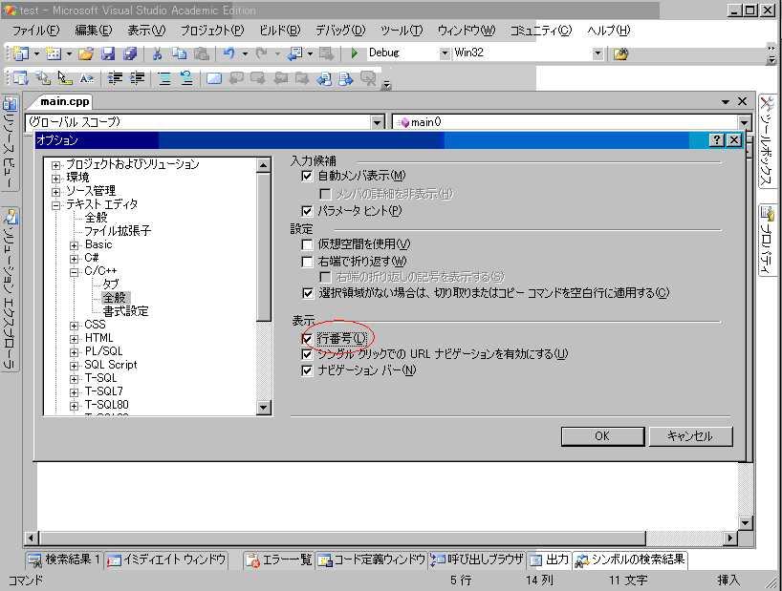Select 書式設定 in the options tree
Screen dimensions: 782x591
pos(125,311)
